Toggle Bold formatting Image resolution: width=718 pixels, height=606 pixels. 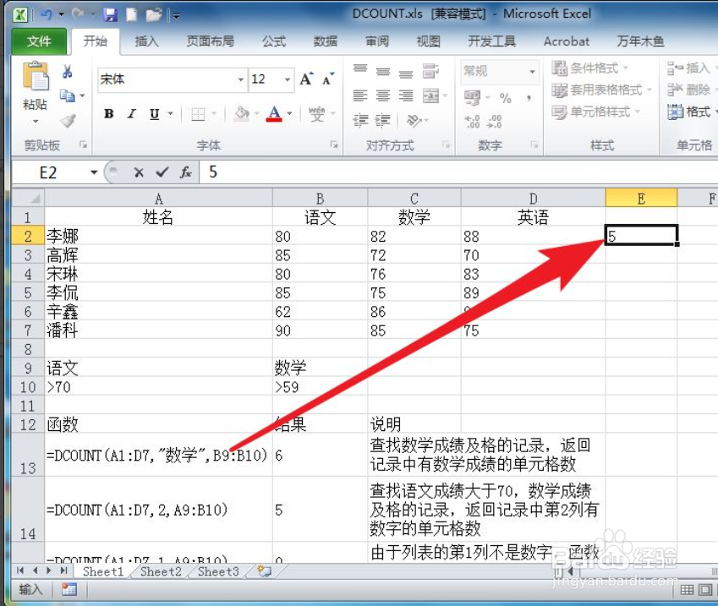(109, 112)
